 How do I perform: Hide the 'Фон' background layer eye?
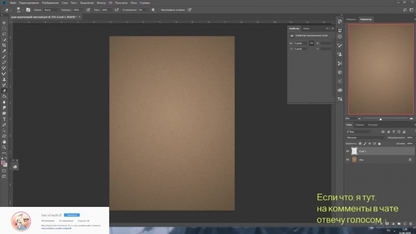[x=347, y=160]
